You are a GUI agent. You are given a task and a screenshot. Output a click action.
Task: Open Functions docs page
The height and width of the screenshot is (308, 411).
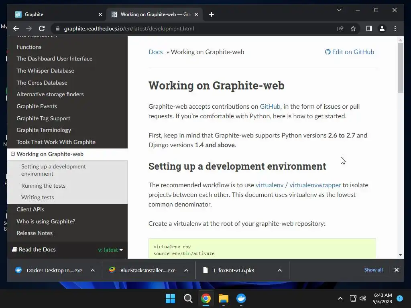tap(29, 47)
